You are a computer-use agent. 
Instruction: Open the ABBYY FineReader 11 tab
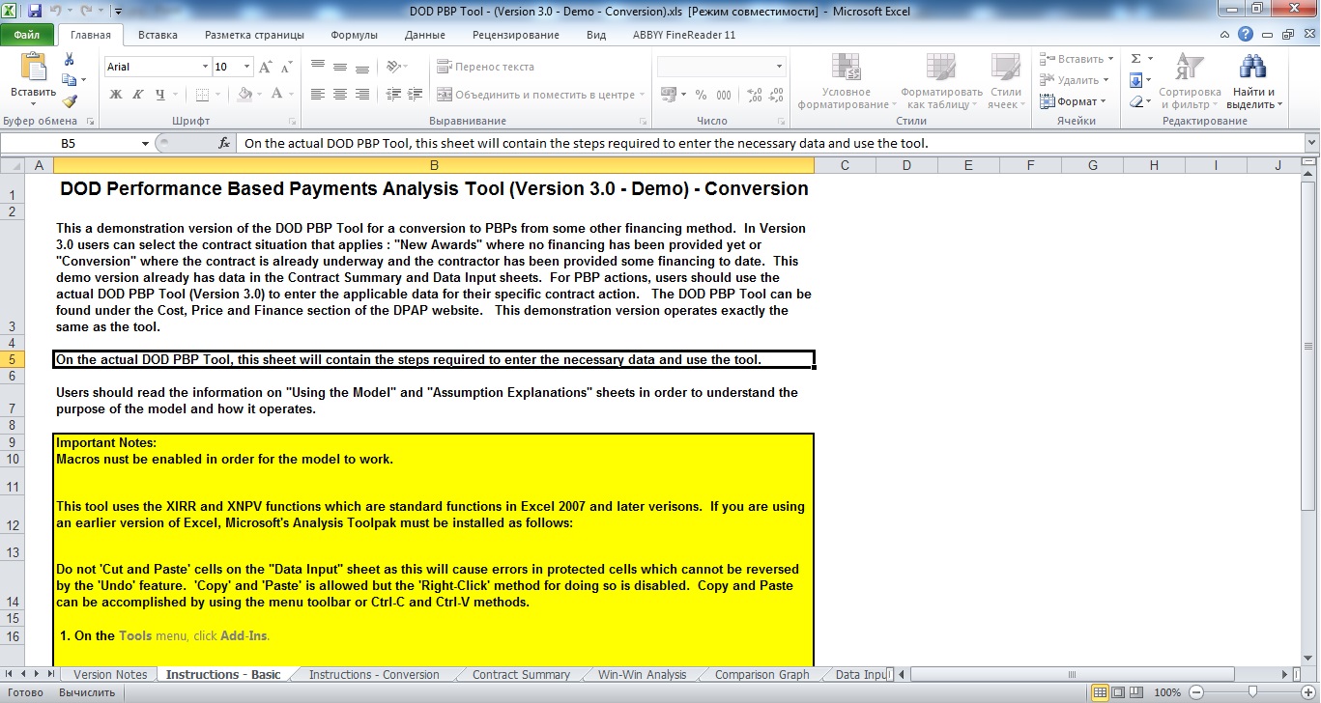click(x=684, y=35)
